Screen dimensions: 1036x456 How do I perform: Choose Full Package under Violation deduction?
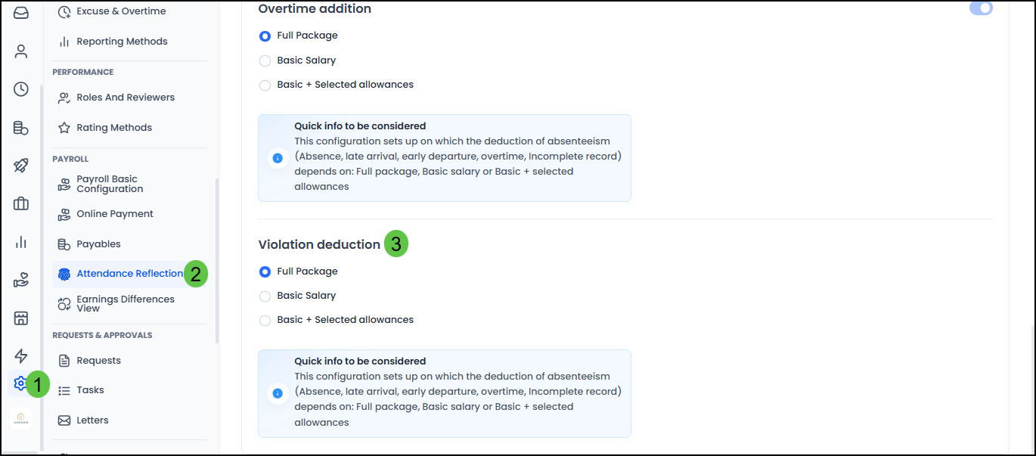point(265,271)
